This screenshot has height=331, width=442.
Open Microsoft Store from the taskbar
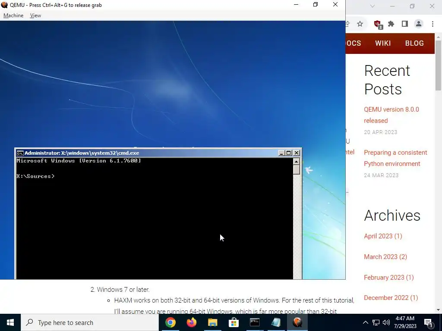pos(234,322)
